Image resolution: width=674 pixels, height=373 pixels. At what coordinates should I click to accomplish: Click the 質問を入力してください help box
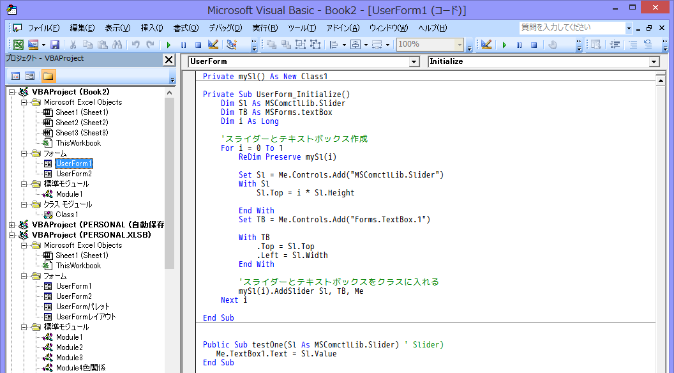572,28
